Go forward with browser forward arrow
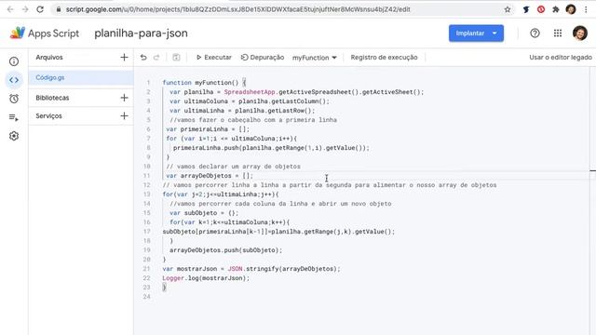The image size is (596, 335). (25, 9)
